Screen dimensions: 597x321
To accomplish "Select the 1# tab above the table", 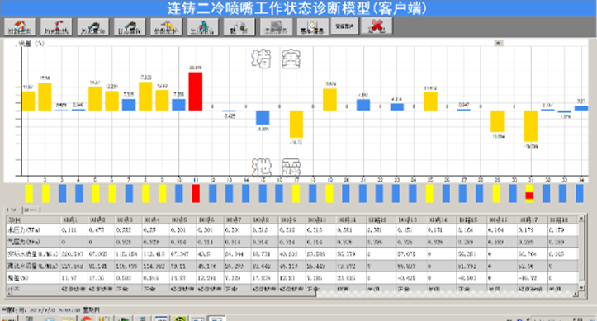I will pos(12,210).
